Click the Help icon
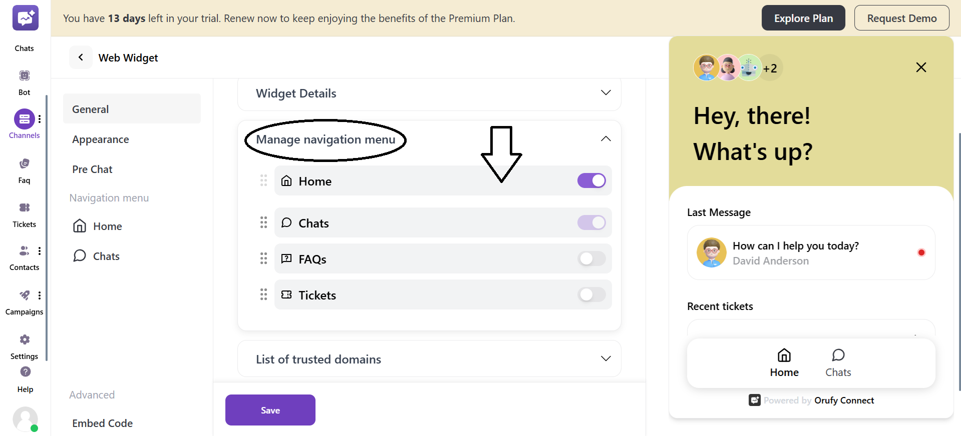Viewport: 961px width, 436px height. [25, 371]
